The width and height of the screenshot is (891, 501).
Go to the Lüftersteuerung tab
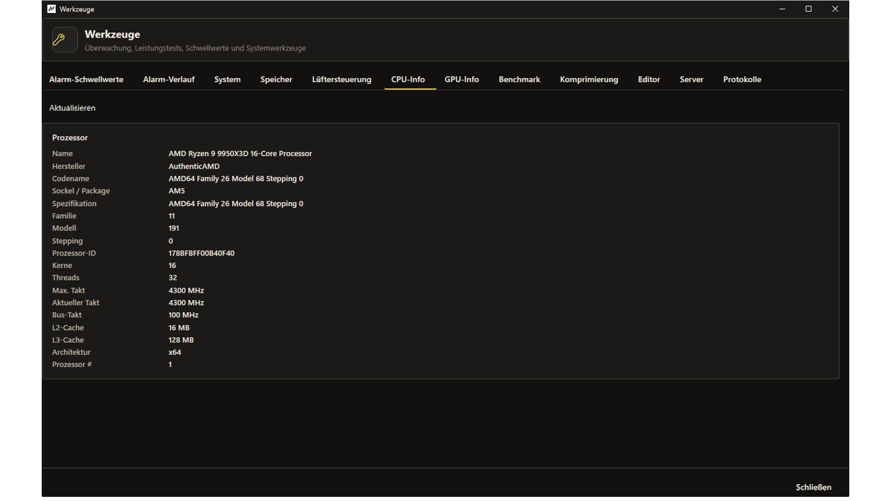[x=342, y=79]
